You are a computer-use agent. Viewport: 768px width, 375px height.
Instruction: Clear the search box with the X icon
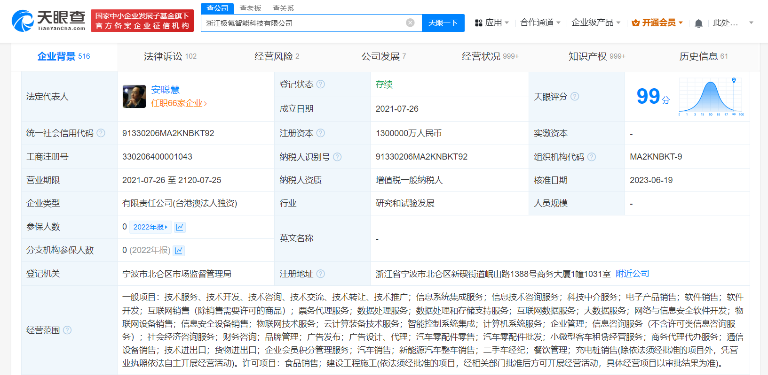coord(410,23)
